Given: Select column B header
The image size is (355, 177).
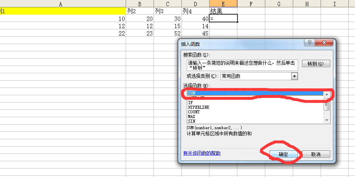Looking at the screenshot, I should (x=140, y=3).
